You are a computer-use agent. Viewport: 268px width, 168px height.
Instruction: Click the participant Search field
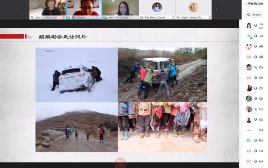click(254, 15)
